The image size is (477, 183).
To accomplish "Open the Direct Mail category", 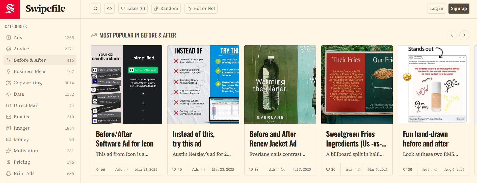I will (x=40, y=105).
